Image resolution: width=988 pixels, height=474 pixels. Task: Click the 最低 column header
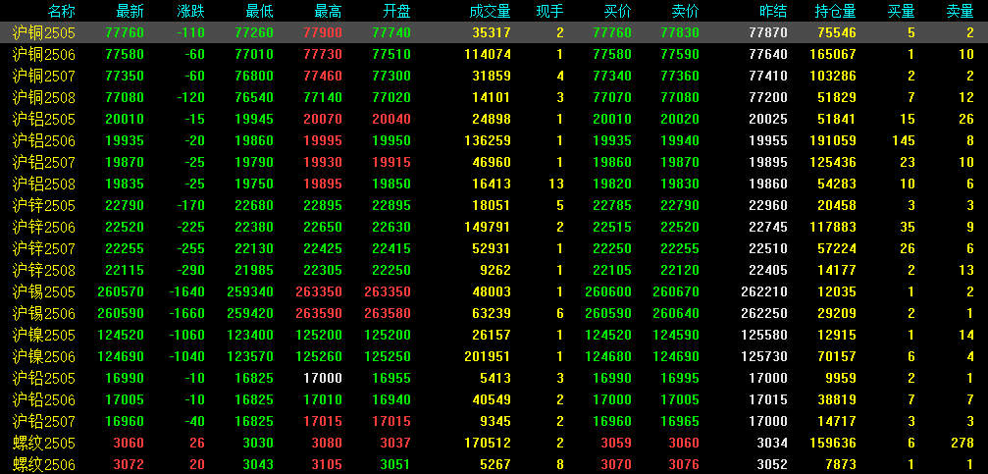click(260, 11)
